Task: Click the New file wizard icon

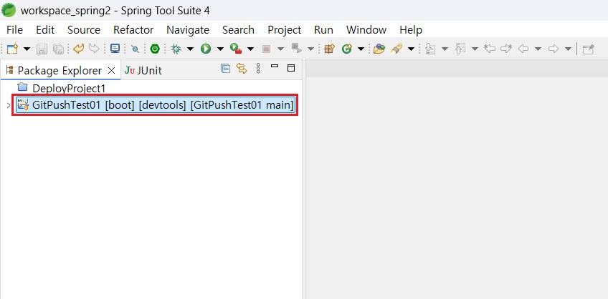Action: coord(12,49)
